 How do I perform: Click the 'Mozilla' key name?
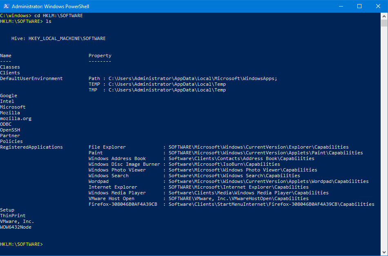click(x=10, y=113)
